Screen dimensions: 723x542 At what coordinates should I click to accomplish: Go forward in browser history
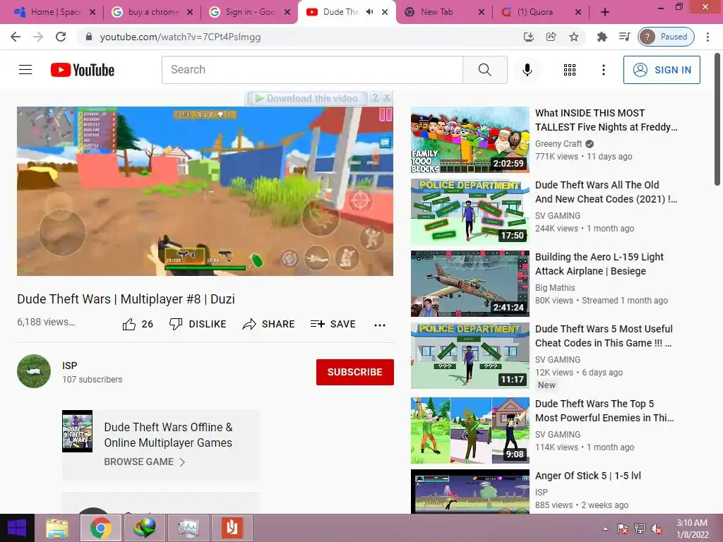(x=38, y=37)
